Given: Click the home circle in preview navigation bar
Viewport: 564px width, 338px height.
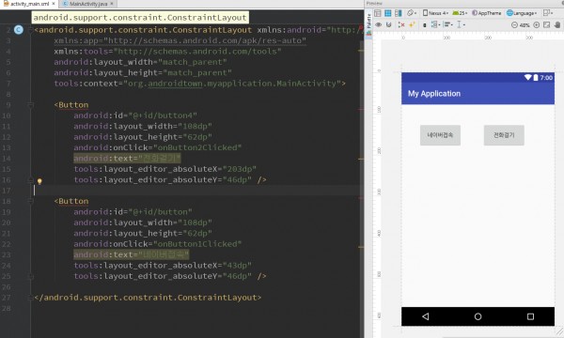Looking at the screenshot, I should pos(478,316).
